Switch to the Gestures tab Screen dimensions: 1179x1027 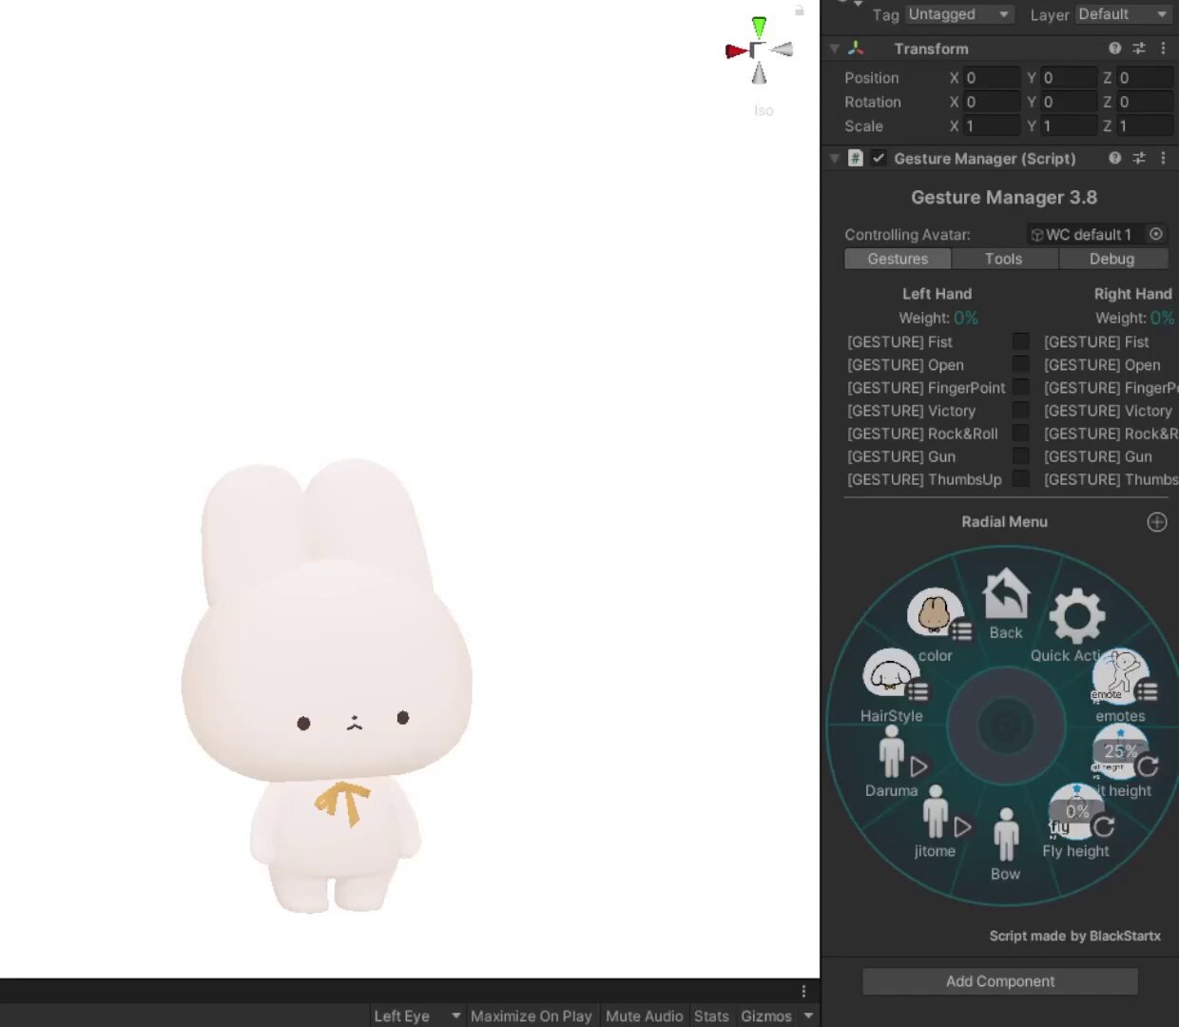(898, 259)
